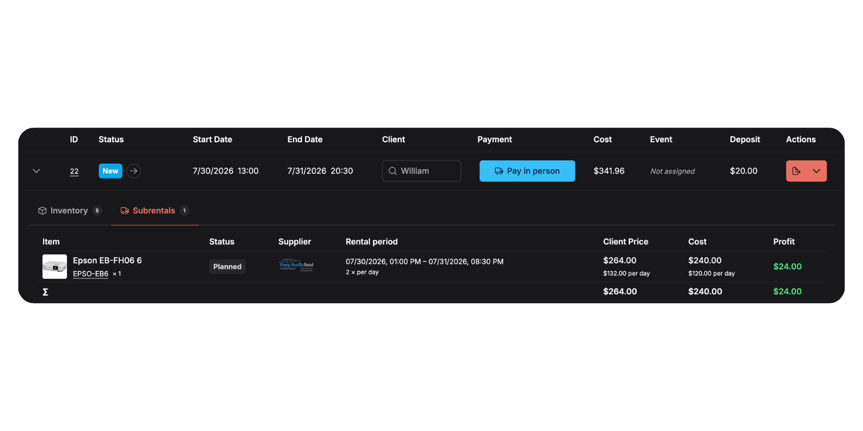
Task: Click Easy Audio Rental supplier logo
Action: (296, 265)
